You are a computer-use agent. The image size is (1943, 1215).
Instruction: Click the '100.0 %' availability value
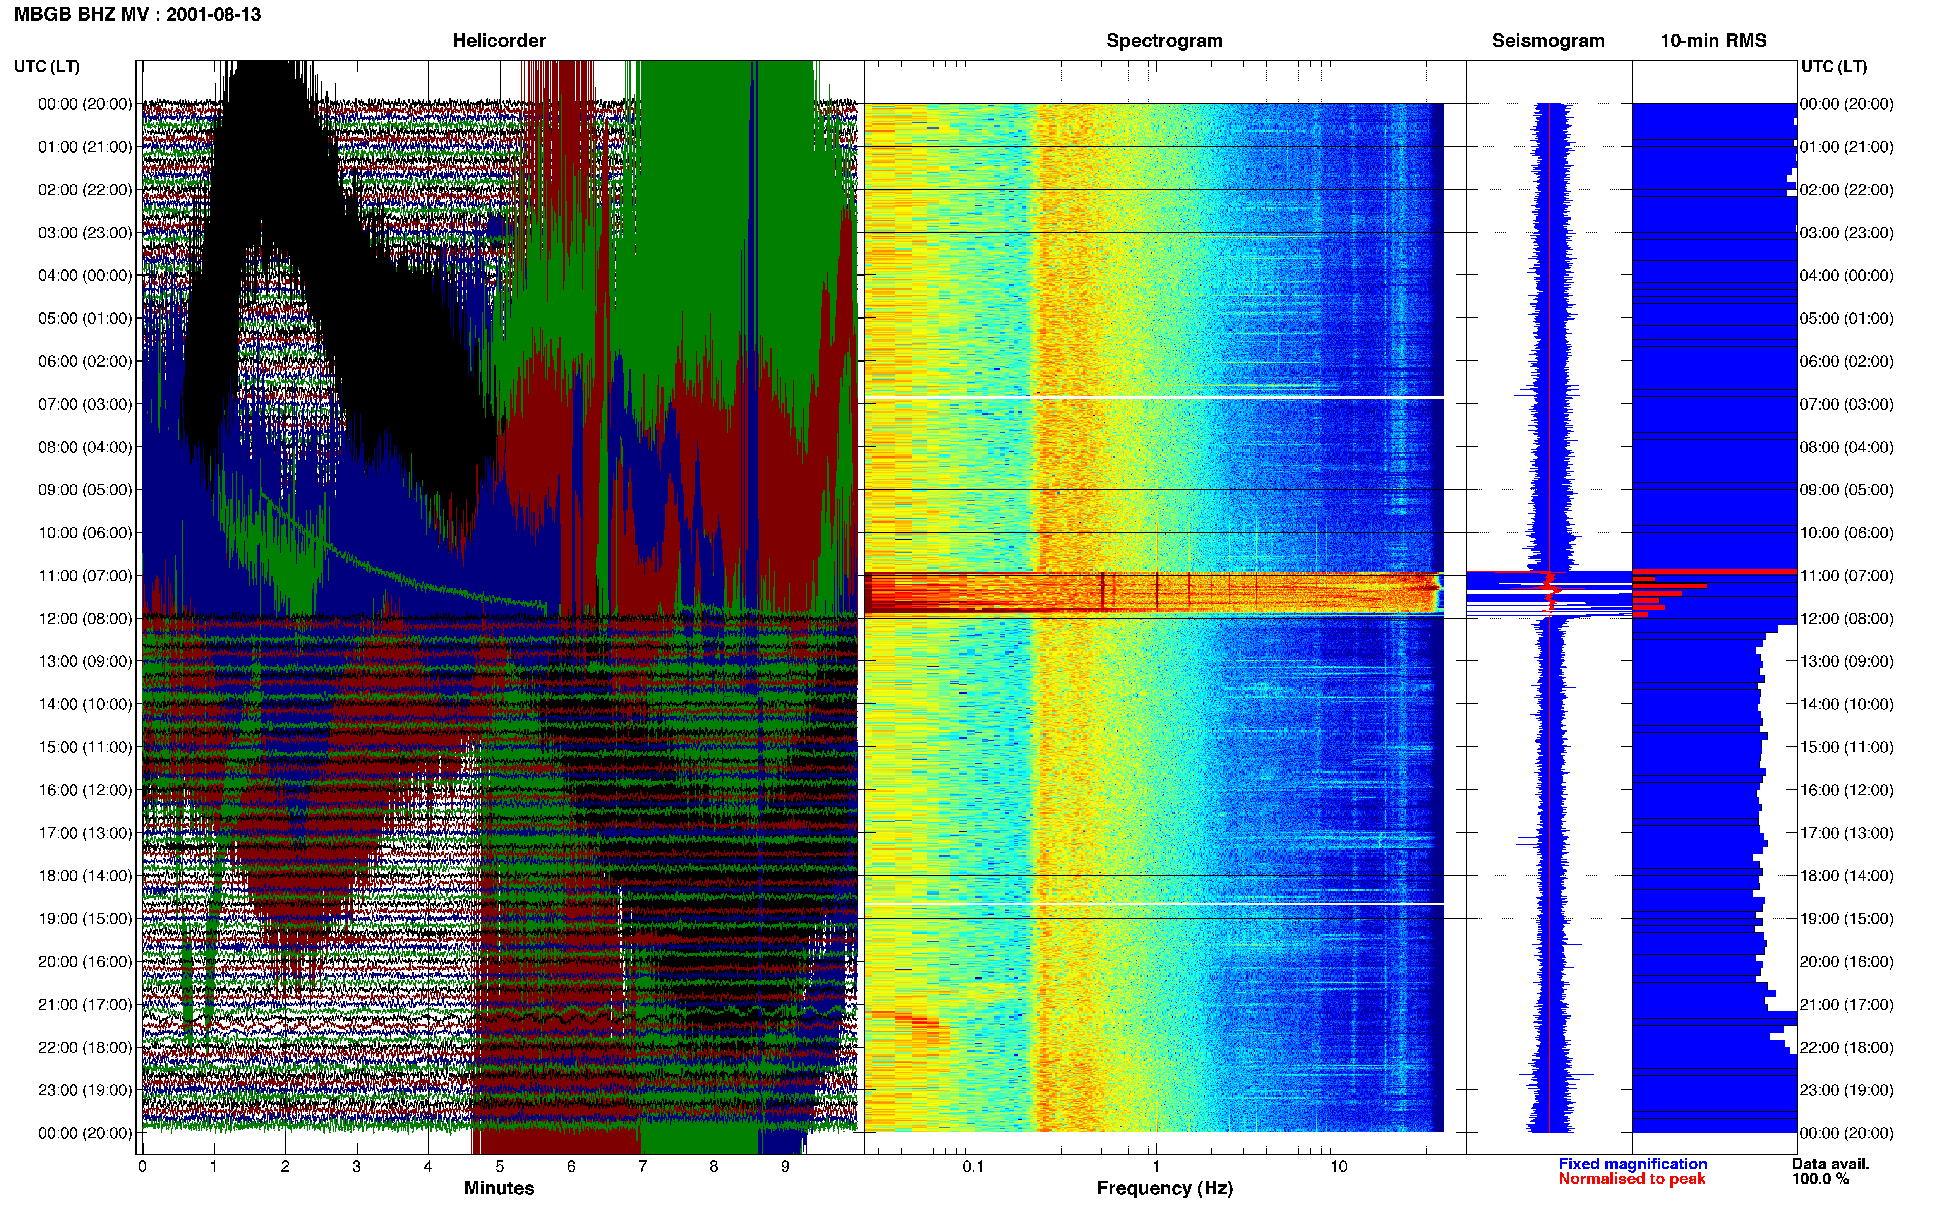[1820, 1179]
